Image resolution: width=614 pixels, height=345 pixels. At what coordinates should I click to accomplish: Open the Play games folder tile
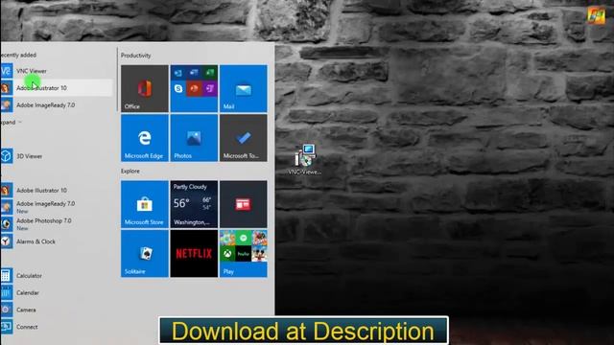pyautogui.click(x=243, y=253)
